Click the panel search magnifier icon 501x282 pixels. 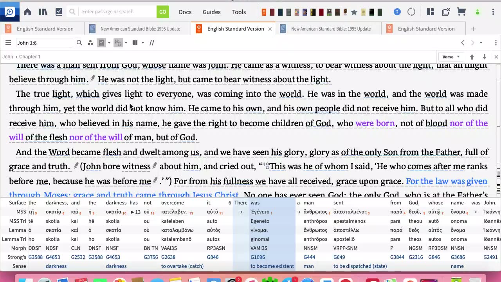point(79,43)
